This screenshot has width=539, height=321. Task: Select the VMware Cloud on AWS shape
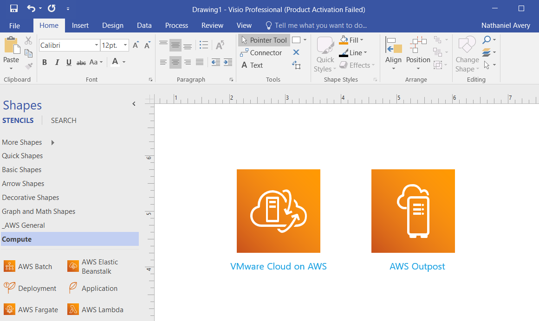tap(279, 211)
